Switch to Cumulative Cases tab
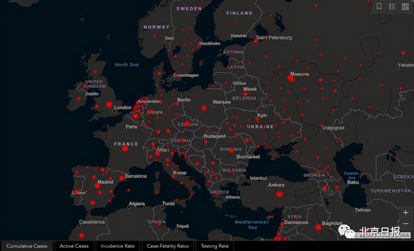Viewport: 414px width, 251px height. [x=27, y=246]
